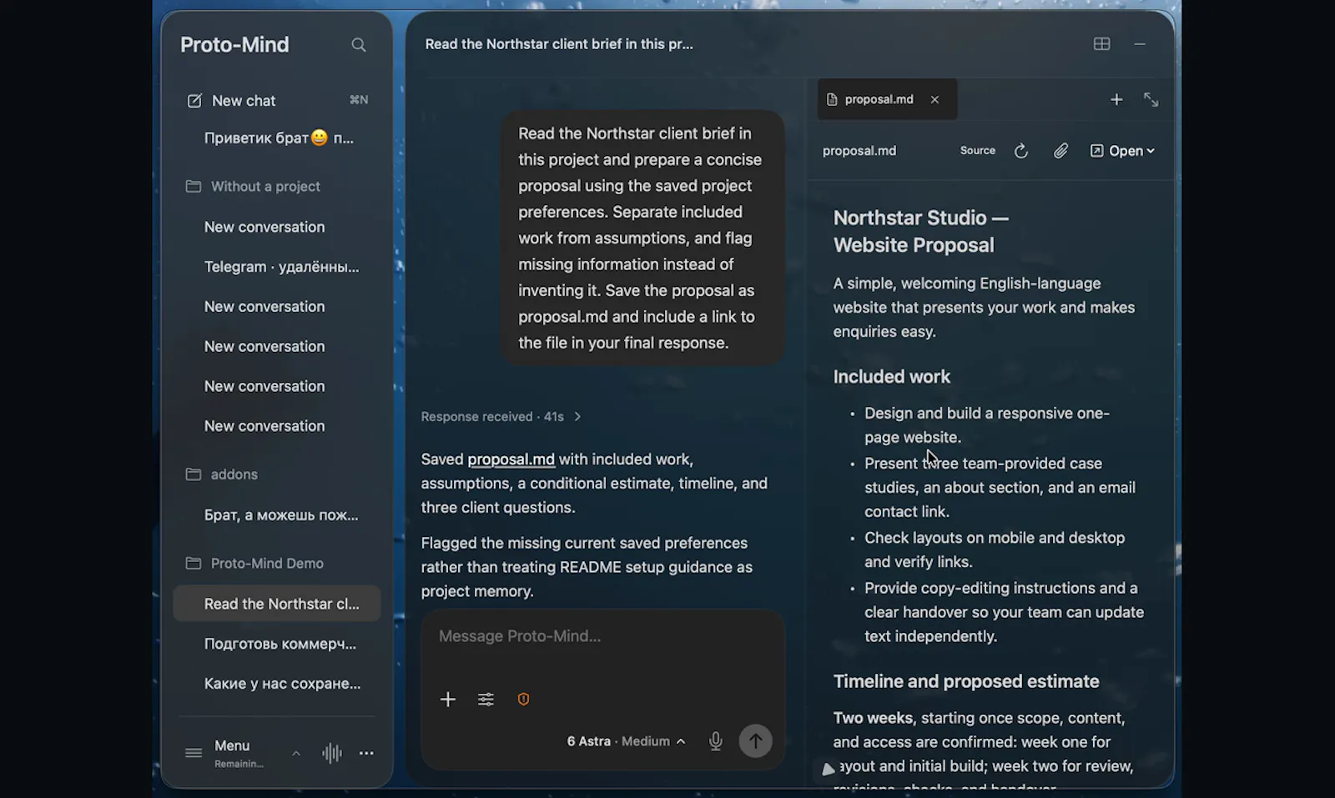Screen dimensions: 1335x798
Task: Click the addons folder icon
Action: [x=194, y=474]
